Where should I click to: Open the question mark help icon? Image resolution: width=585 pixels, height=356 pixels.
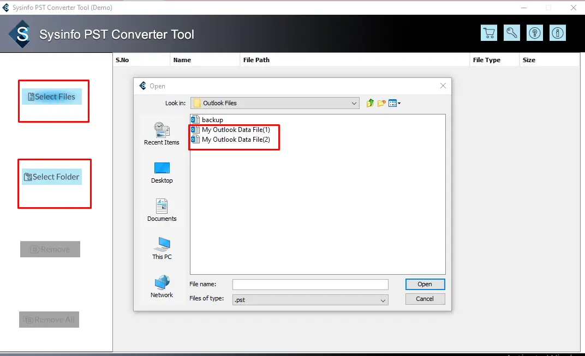pos(535,33)
